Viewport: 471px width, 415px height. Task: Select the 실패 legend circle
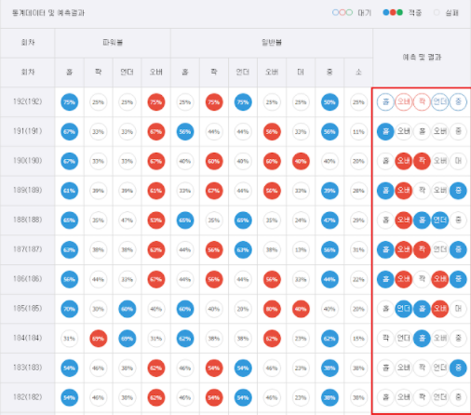[x=437, y=13]
